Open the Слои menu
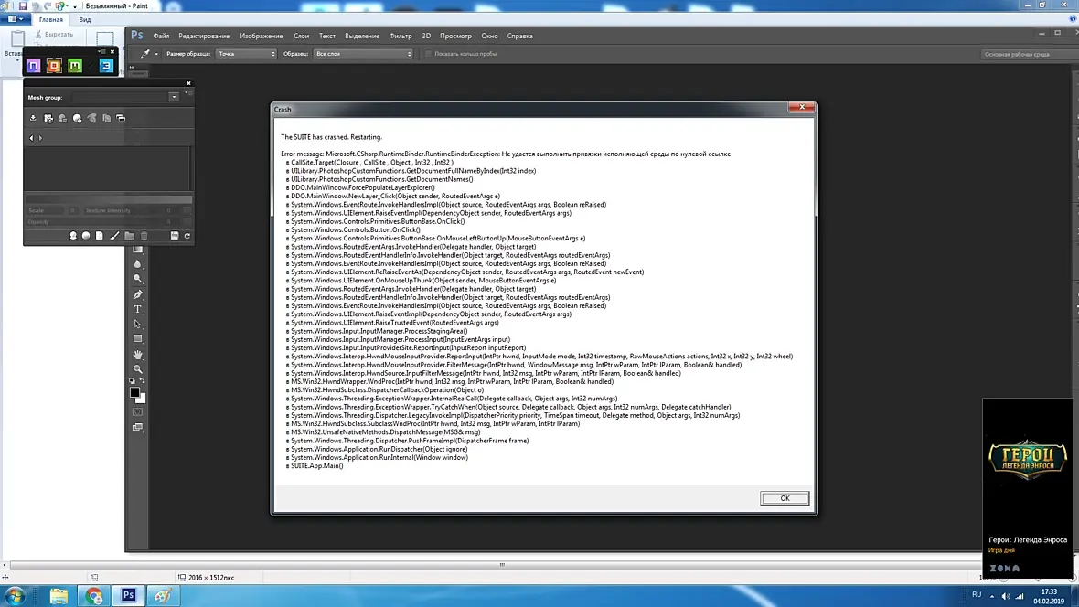The width and height of the screenshot is (1079, 607). coord(302,36)
